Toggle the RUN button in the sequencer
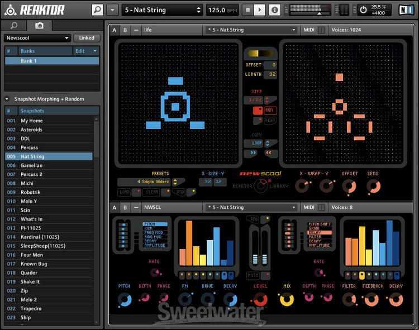This screenshot has width=419, height=330. (270, 111)
